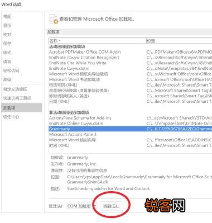Select EndNote (Cwyw Citation Recognizer) row

pos(131,58)
